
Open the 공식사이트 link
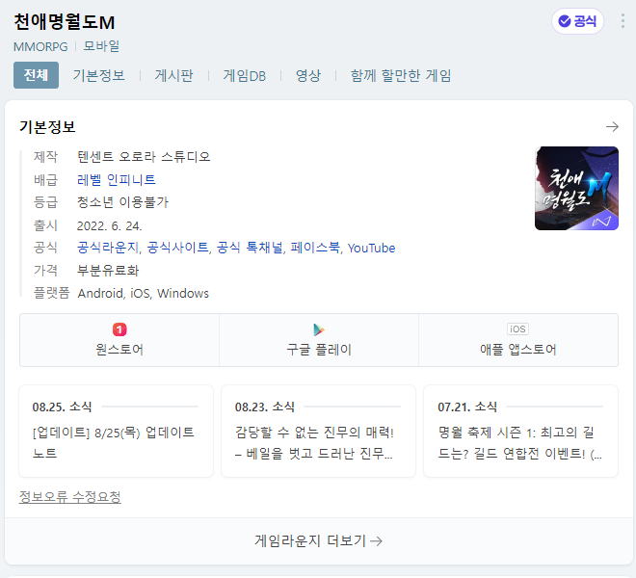179,248
